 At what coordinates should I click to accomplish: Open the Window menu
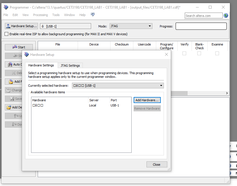[x=69, y=15]
